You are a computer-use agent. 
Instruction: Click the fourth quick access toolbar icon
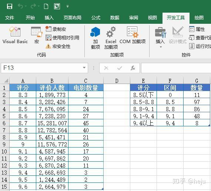57,6
